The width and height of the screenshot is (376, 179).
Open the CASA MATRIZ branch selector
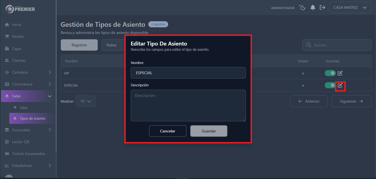click(350, 7)
